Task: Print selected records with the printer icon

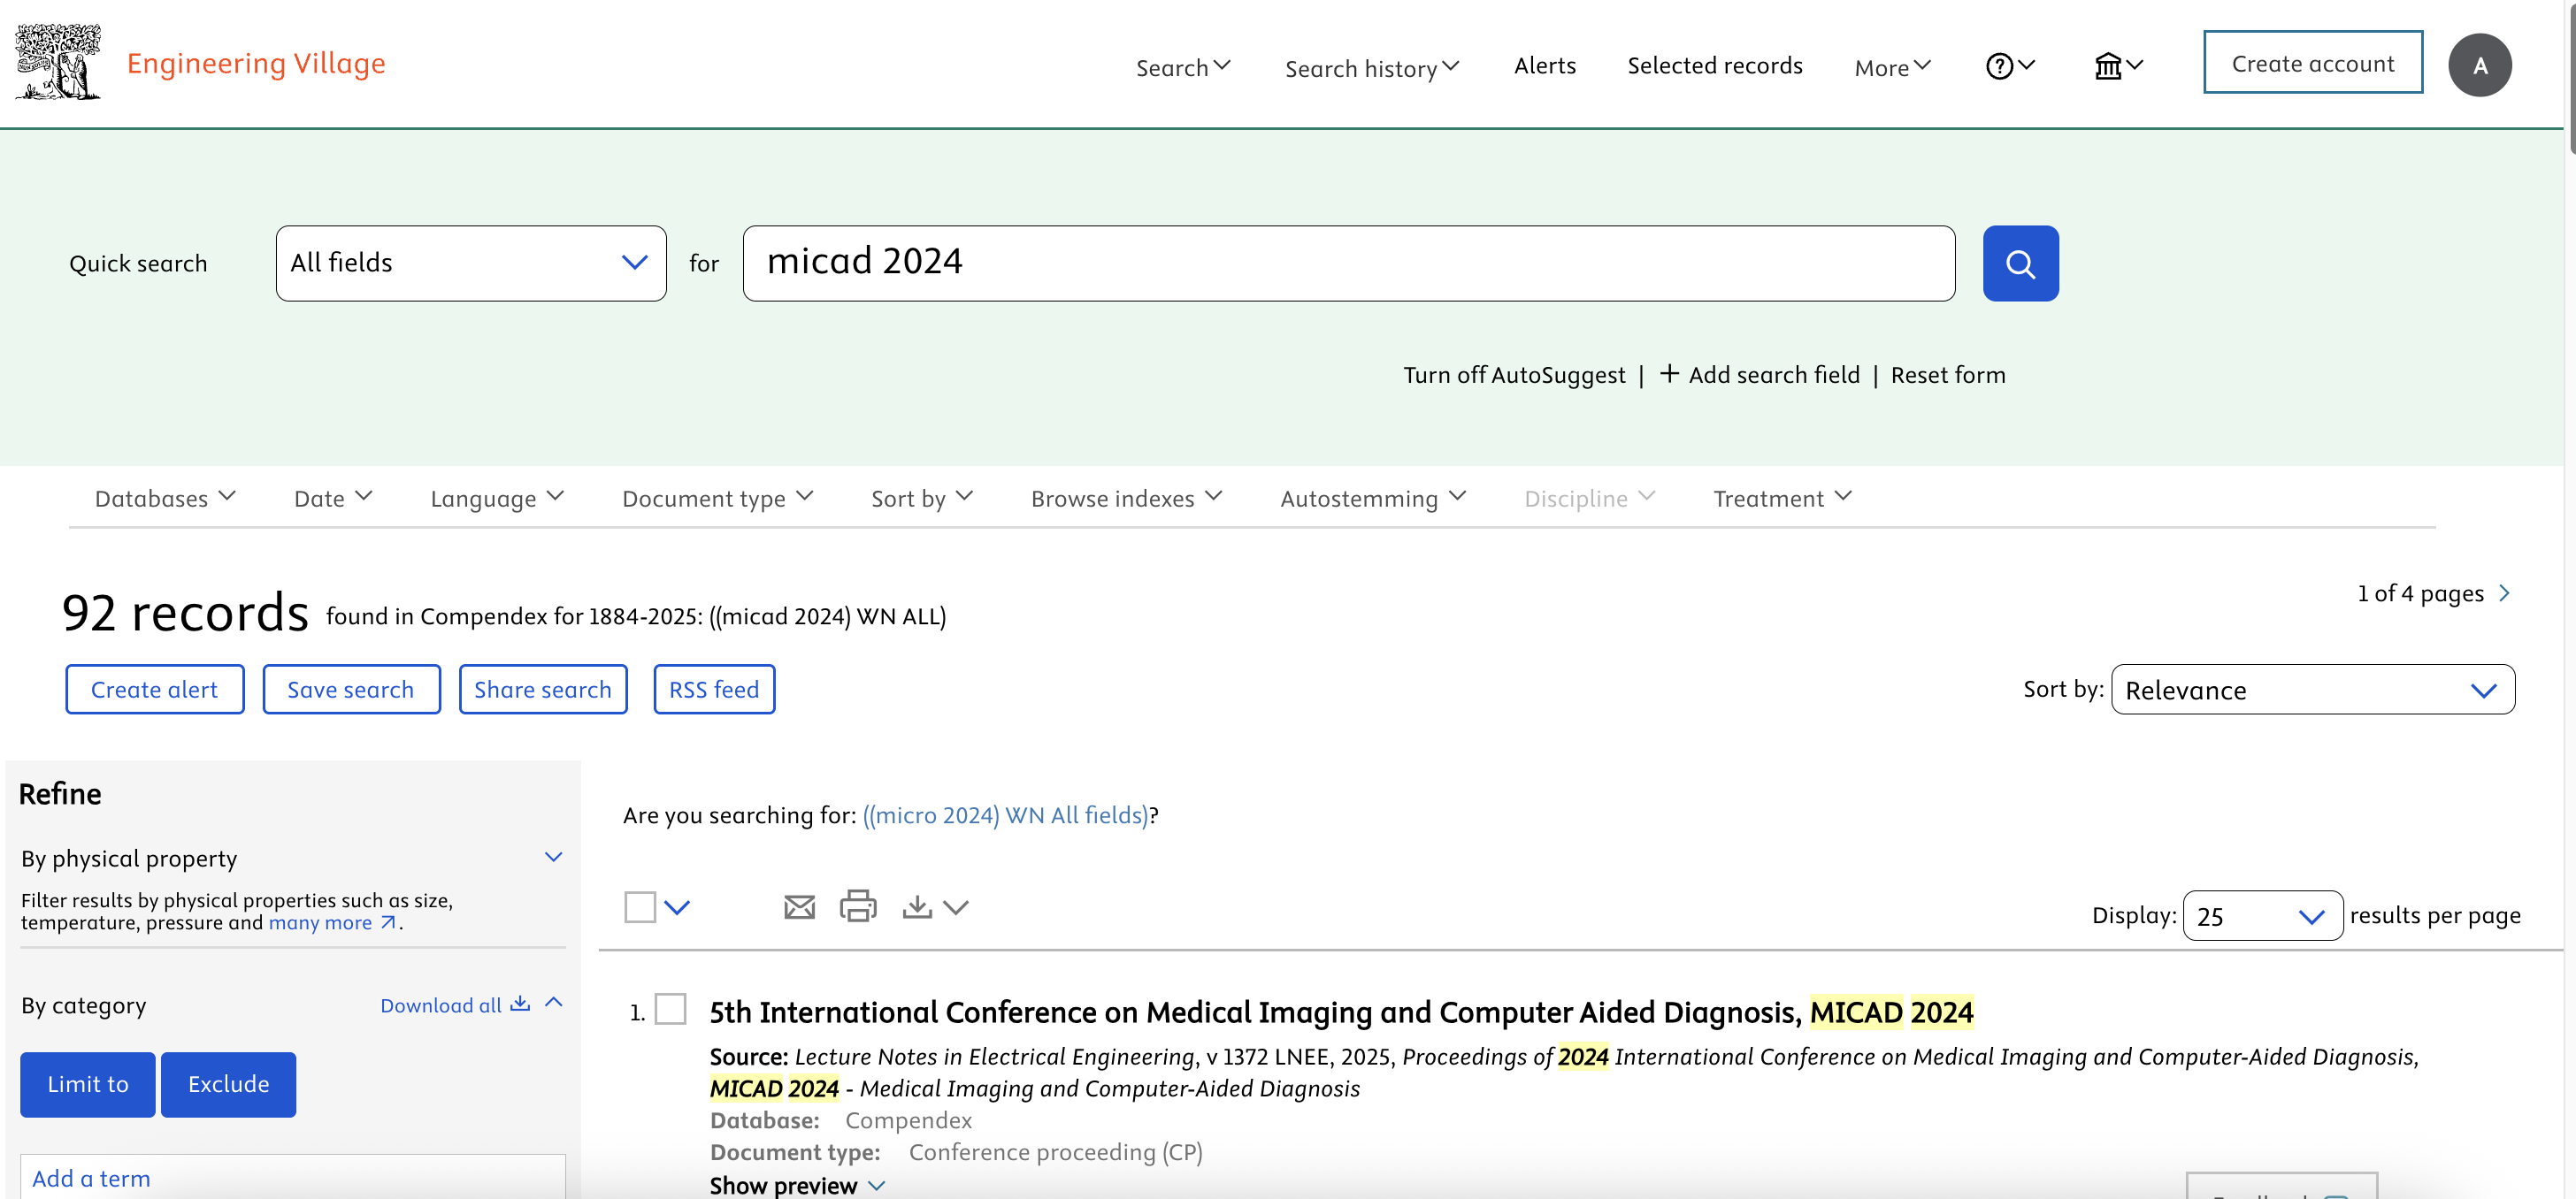Action: tap(858, 906)
